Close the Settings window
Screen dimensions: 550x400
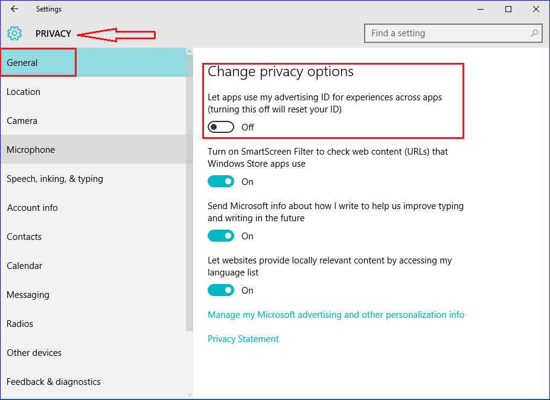pos(536,9)
